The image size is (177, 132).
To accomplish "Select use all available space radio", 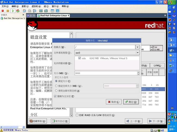I will point(56,91).
